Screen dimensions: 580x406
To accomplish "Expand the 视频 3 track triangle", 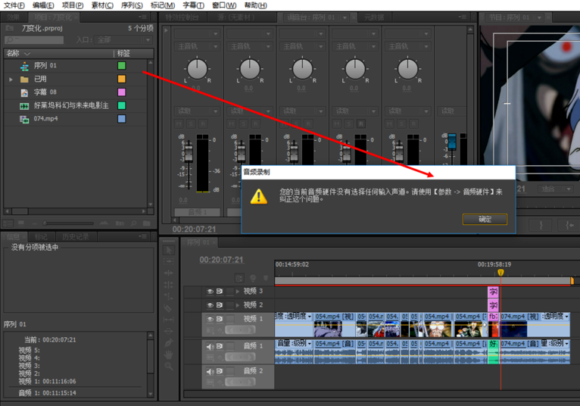I will coord(238,292).
